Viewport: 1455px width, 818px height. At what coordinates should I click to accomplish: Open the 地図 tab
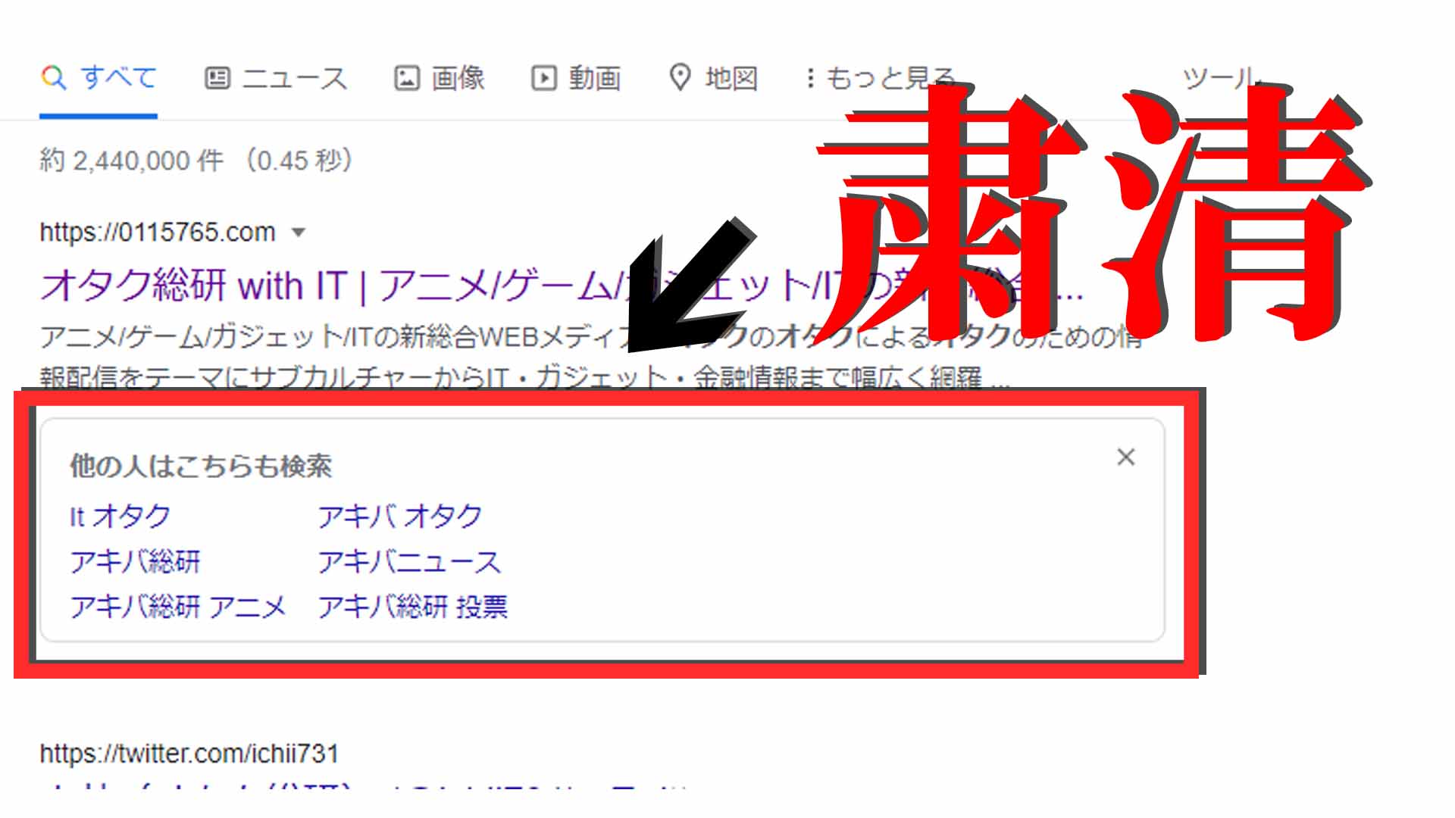pos(714,78)
